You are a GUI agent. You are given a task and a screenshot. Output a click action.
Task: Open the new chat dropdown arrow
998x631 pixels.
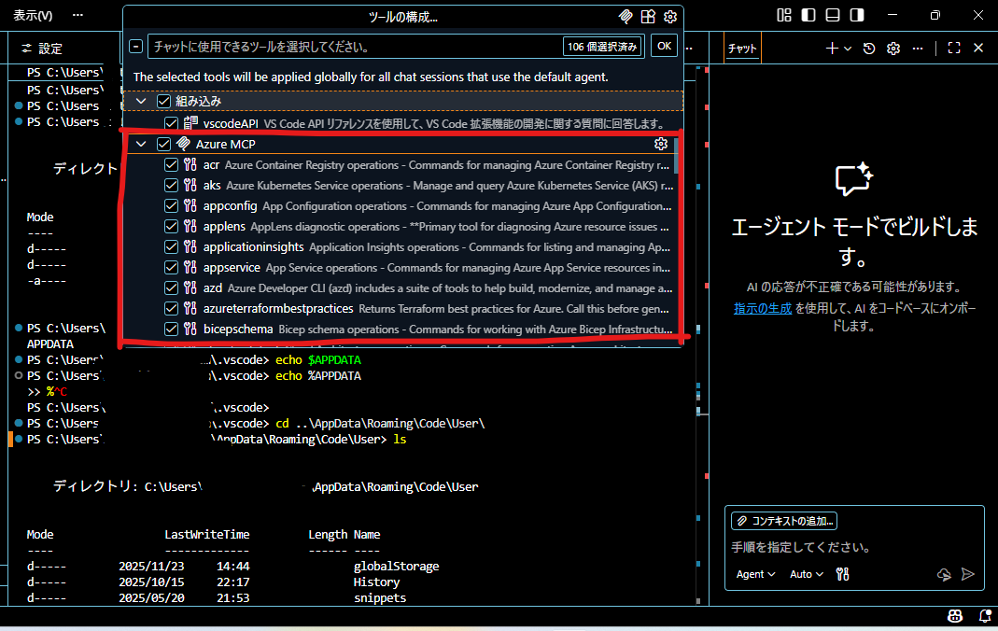point(848,49)
